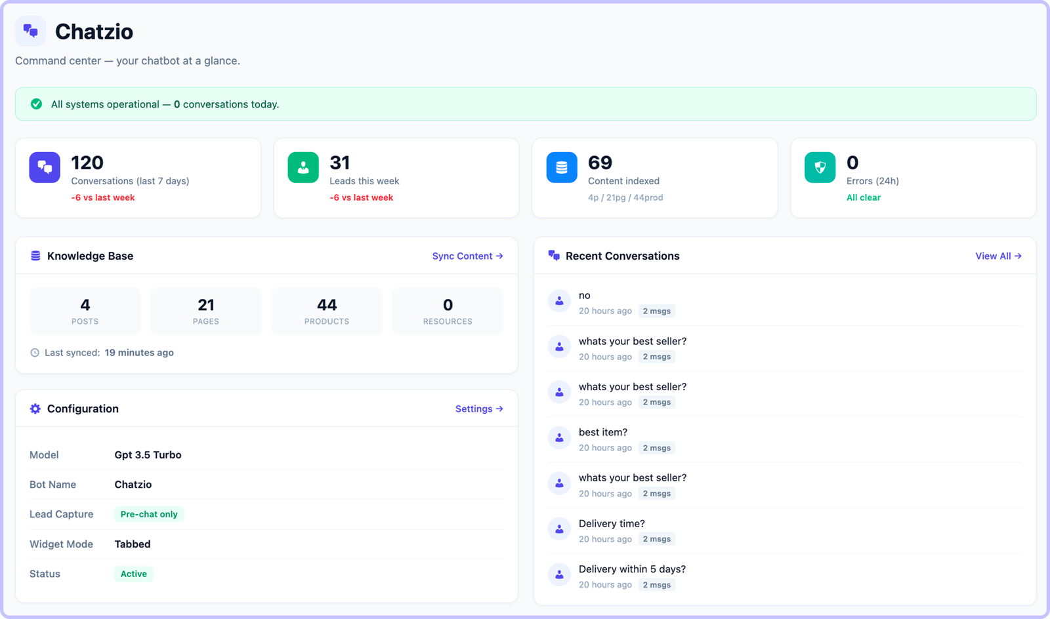Click the avatar beside "Delivery time?"
This screenshot has height=619, width=1050.
coord(559,529)
